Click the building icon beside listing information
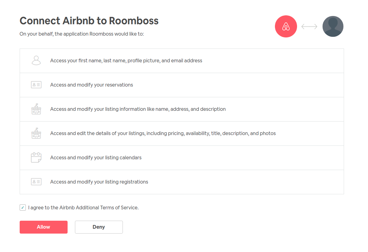This screenshot has height=252, width=368. tap(36, 109)
